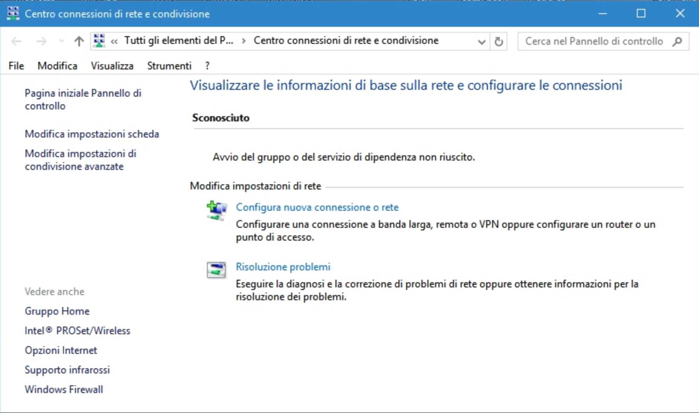Click the window title bar network icon

pyautogui.click(x=13, y=14)
